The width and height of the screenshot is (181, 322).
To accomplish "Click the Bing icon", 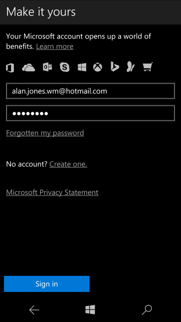I will tap(115, 67).
